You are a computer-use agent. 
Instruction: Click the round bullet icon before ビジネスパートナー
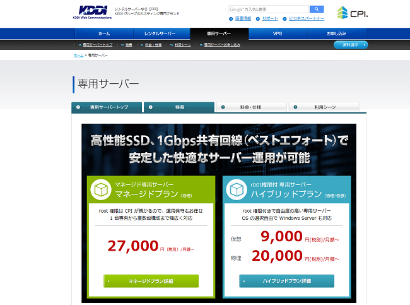click(284, 19)
